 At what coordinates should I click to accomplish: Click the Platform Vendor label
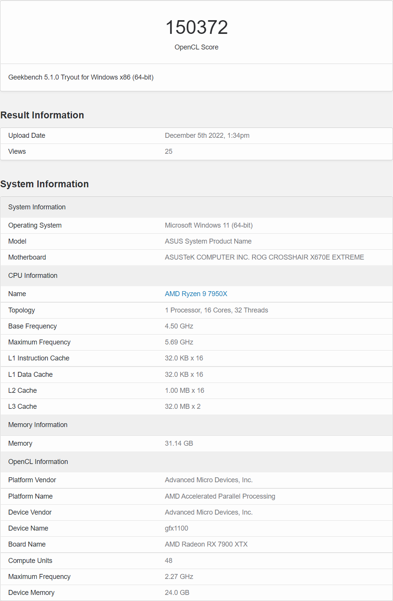point(32,480)
